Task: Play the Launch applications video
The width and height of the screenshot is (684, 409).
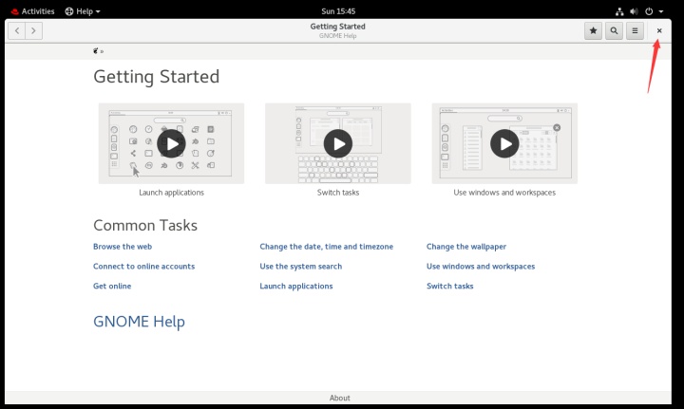Action: click(x=171, y=143)
